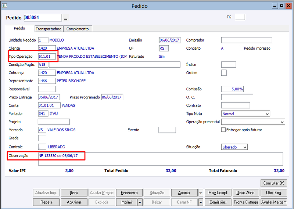Click the Consultar OS button

point(274,183)
